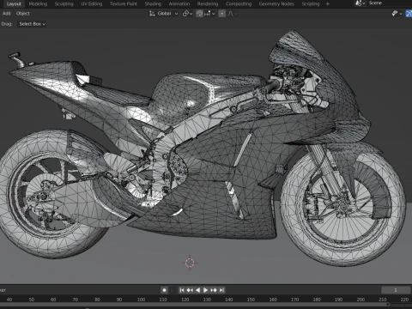Screen dimensions: 412x309
Task: Click frame 150 on the timeline ruler
Action: click(251, 300)
